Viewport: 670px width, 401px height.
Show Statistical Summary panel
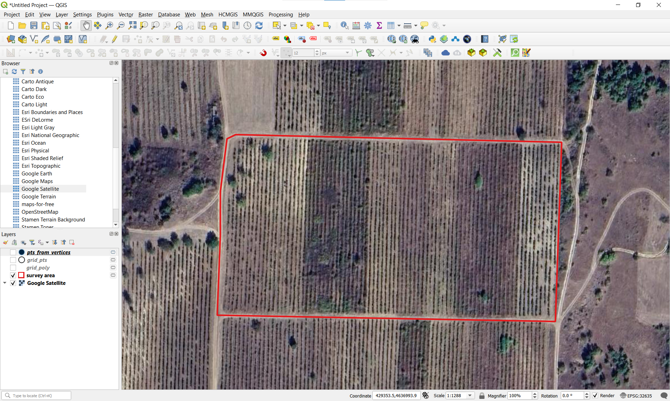point(379,25)
